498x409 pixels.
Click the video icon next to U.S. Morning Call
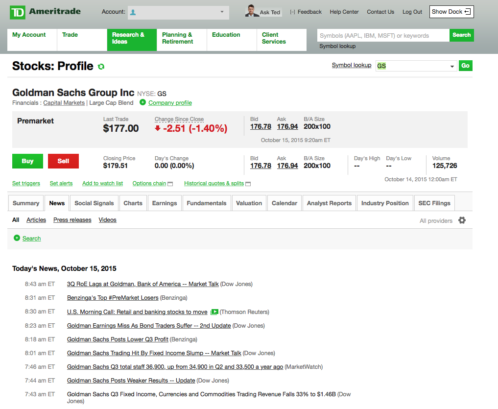pyautogui.click(x=214, y=312)
